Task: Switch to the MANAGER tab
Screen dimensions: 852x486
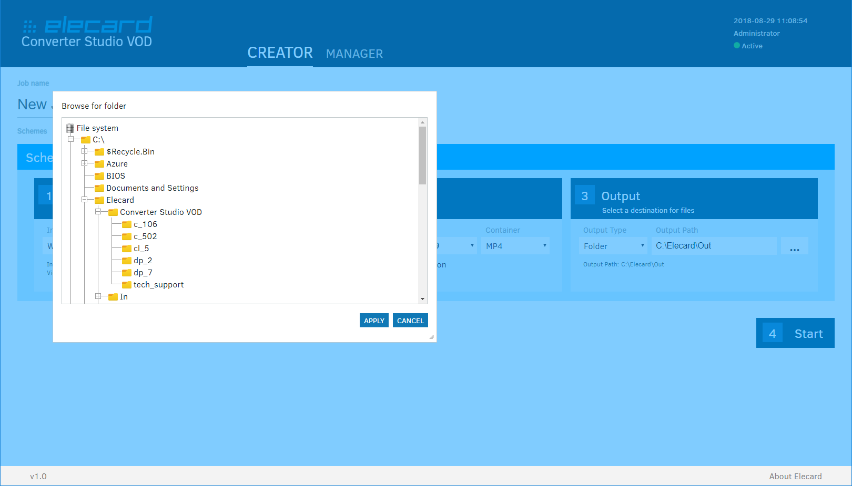Action: tap(354, 54)
